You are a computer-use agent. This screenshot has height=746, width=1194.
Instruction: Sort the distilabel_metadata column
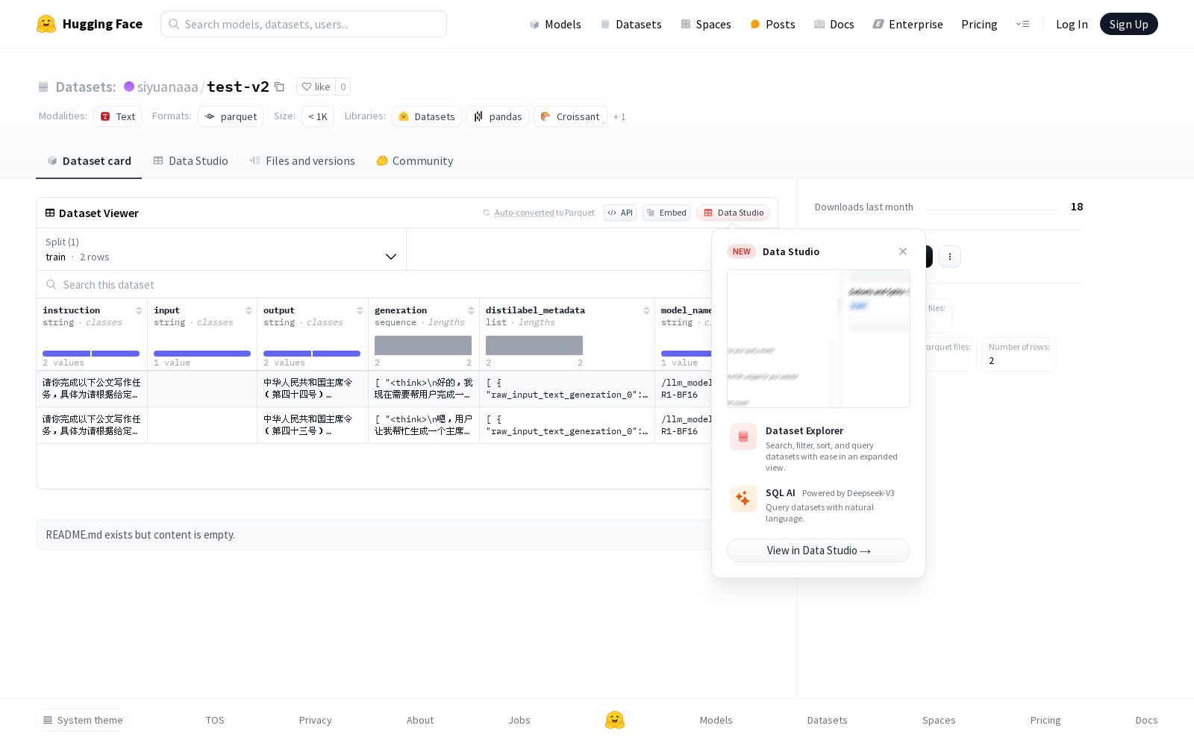(646, 310)
